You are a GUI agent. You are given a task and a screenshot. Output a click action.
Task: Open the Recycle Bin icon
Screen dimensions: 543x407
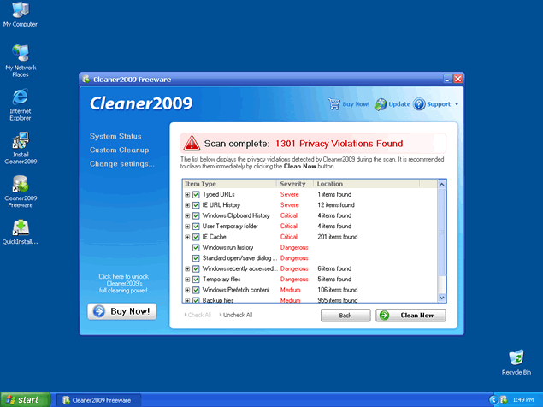coord(516,357)
